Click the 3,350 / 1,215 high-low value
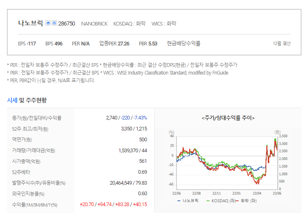This screenshot has width=308, height=213. click(134, 129)
